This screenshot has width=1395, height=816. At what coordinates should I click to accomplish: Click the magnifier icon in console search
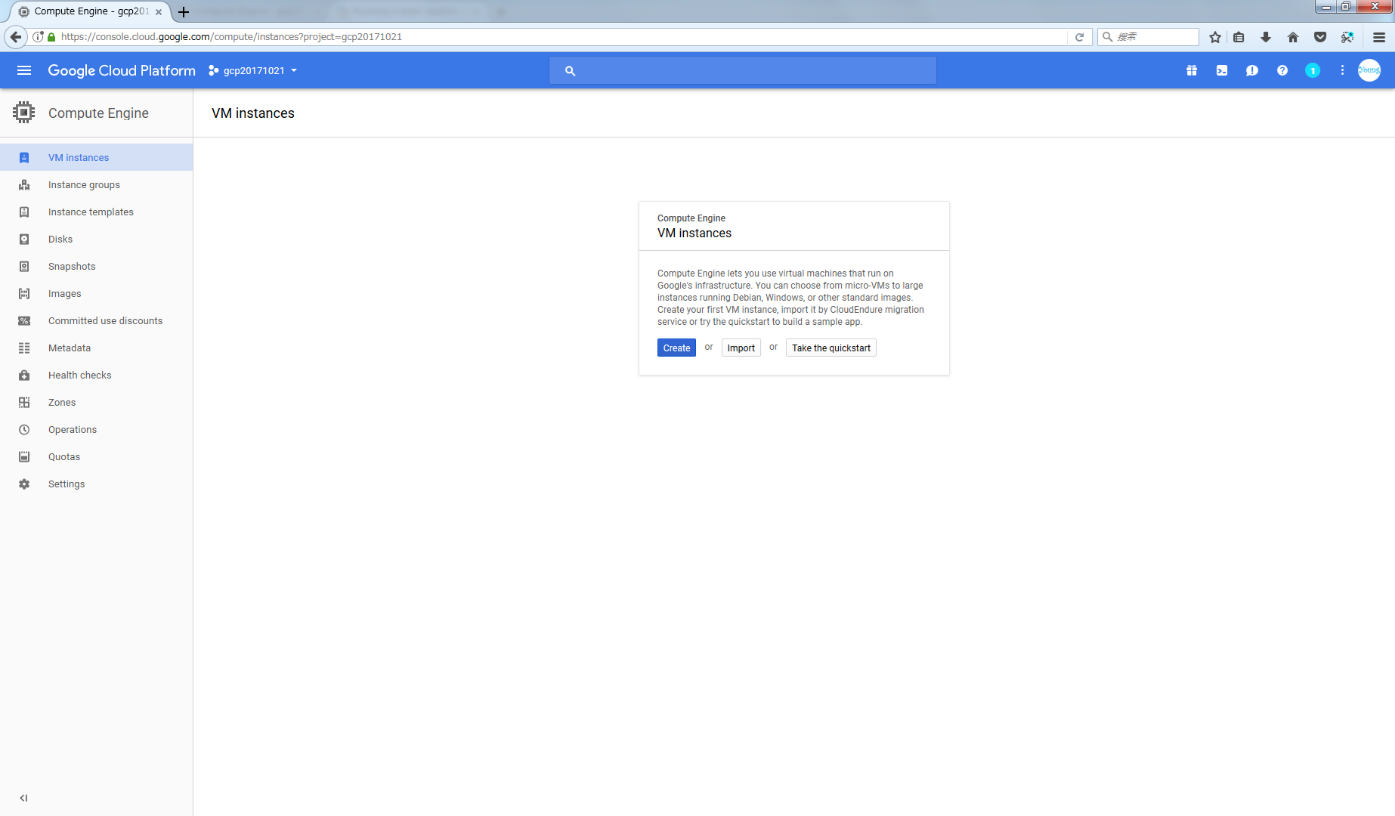pyautogui.click(x=570, y=70)
